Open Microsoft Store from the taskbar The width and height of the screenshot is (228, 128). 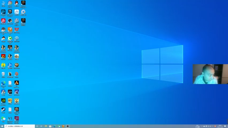[x=50, y=126]
